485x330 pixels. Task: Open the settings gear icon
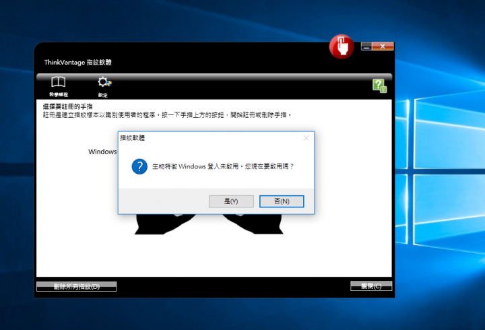(104, 82)
